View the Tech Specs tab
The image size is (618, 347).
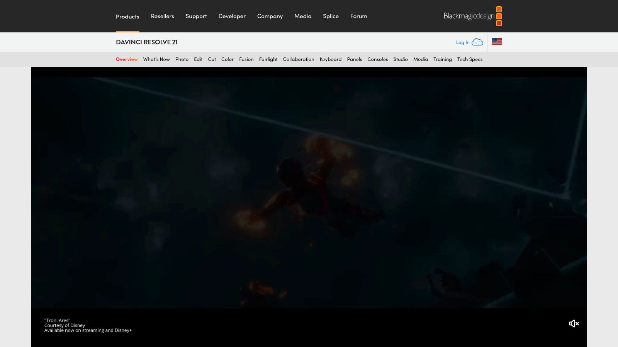point(470,59)
